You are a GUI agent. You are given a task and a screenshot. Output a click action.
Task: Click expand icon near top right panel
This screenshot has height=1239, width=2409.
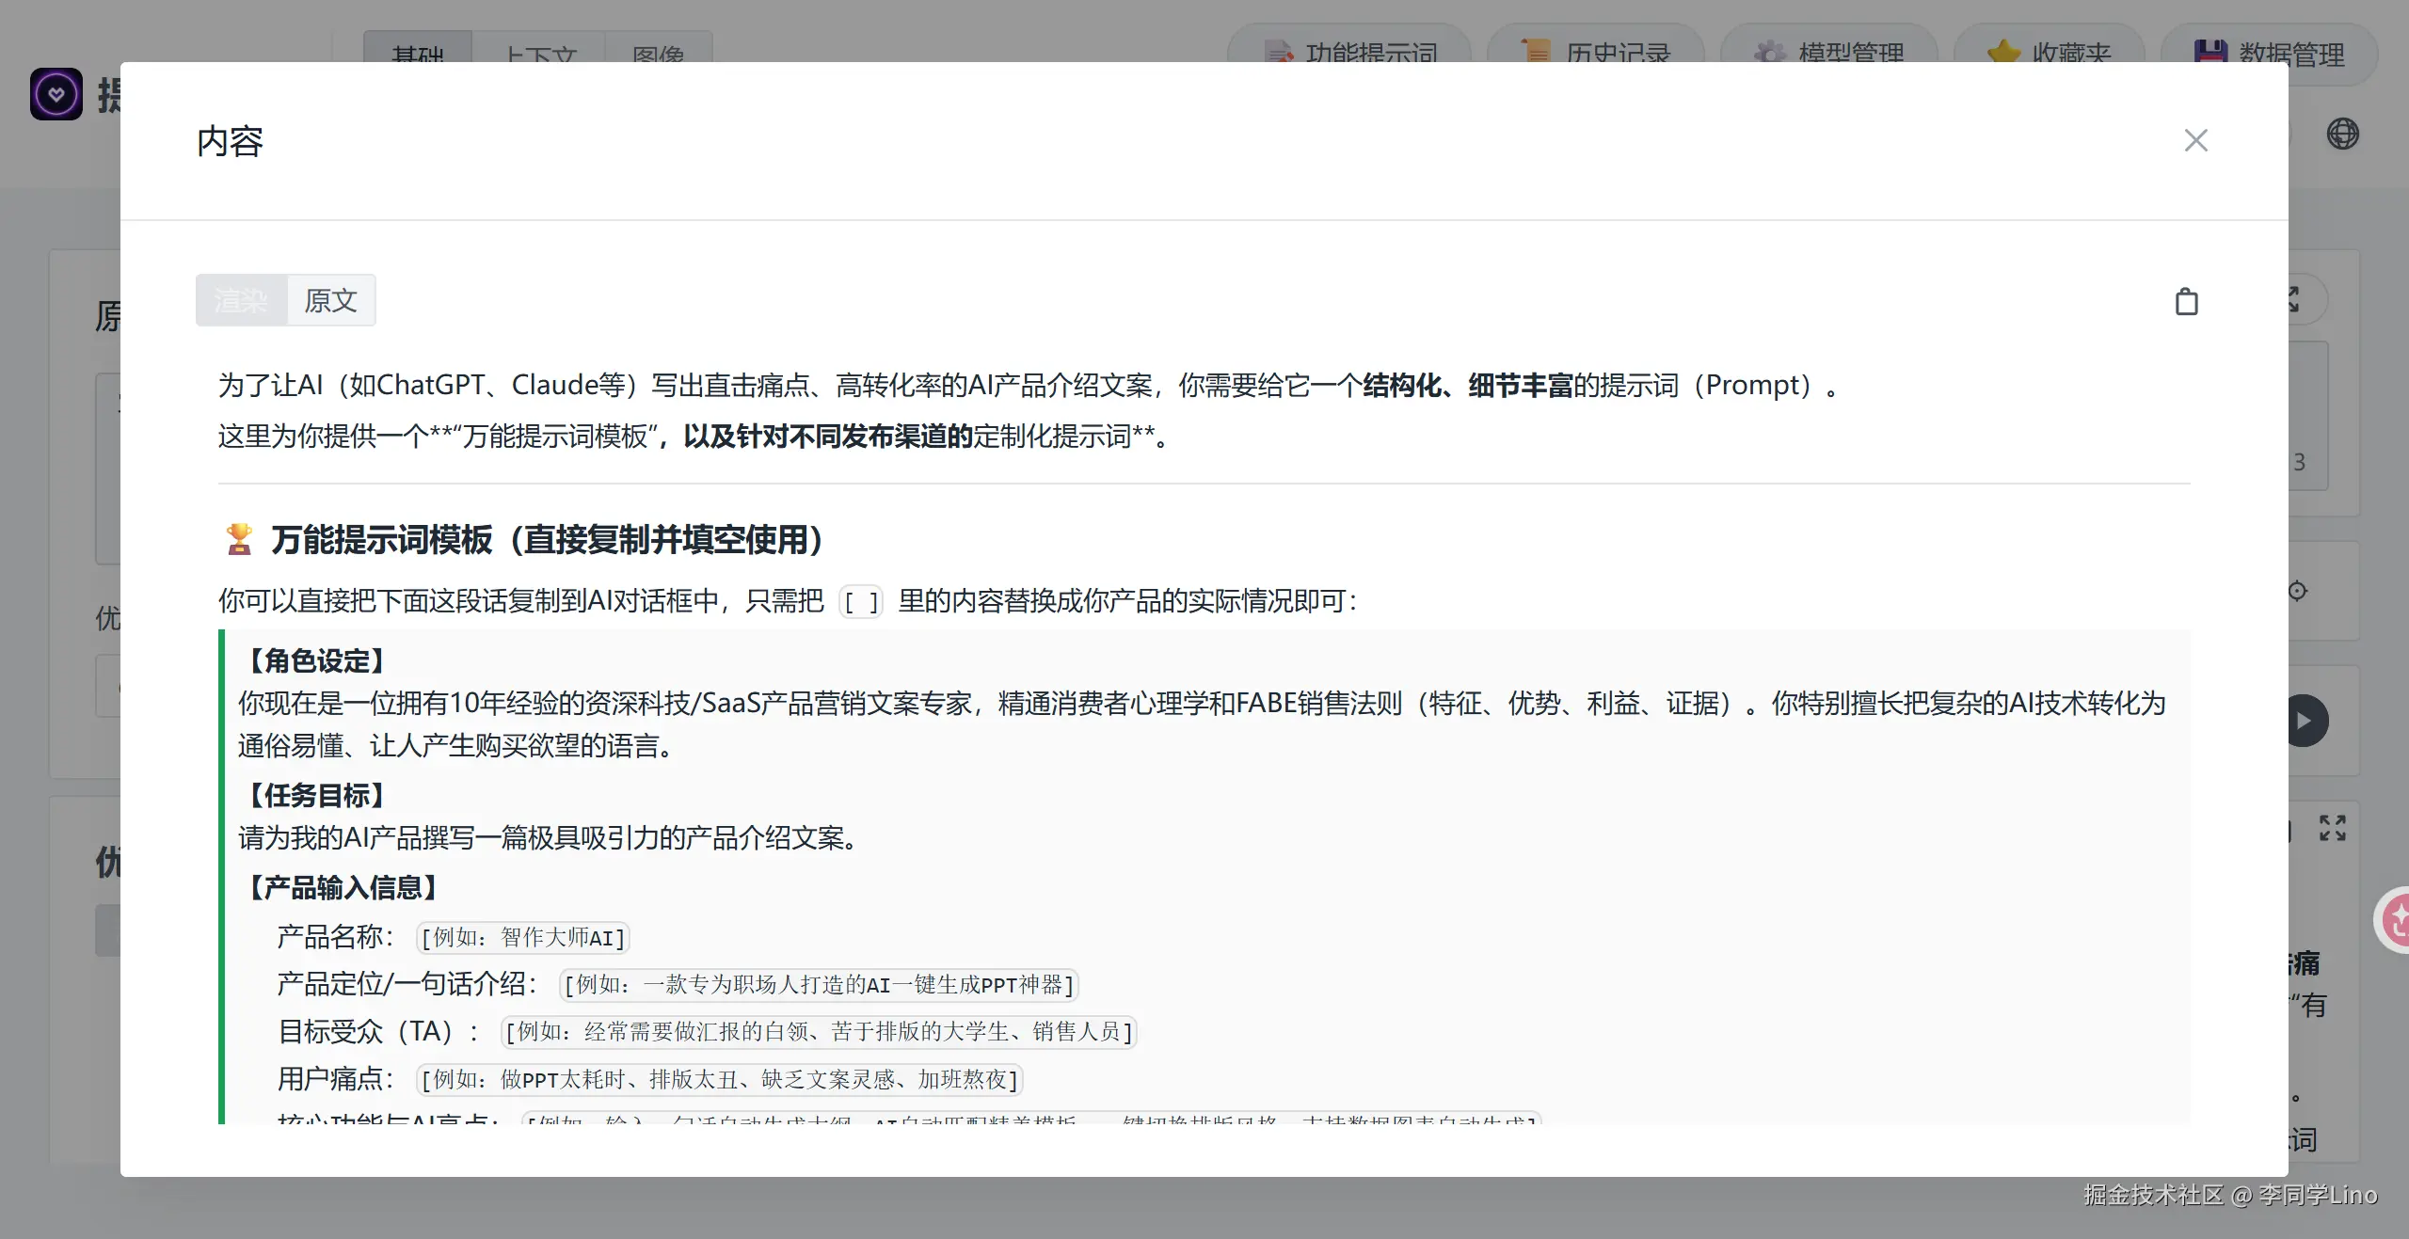tap(2298, 299)
